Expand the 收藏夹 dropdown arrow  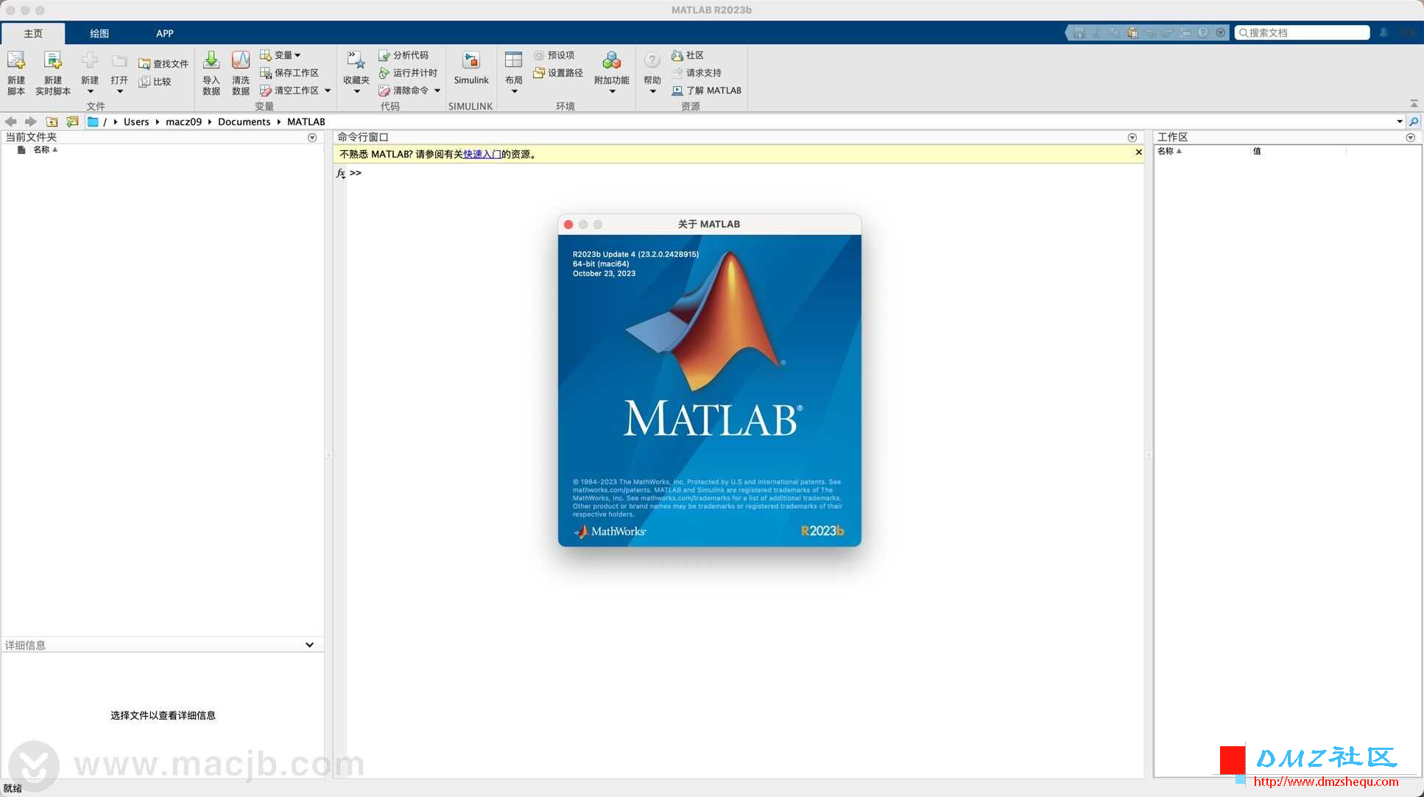pyautogui.click(x=356, y=92)
